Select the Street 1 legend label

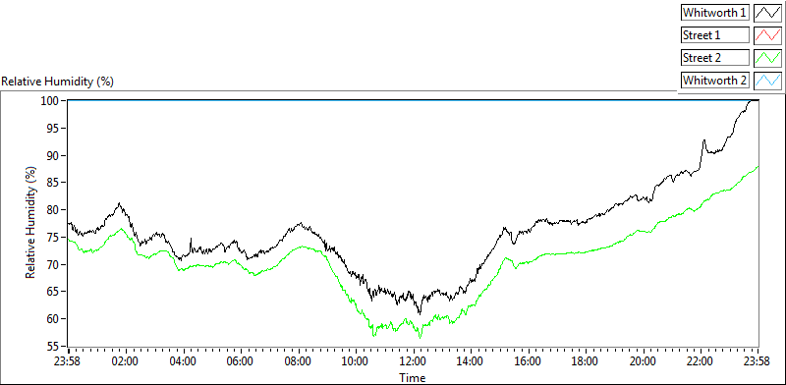pyautogui.click(x=715, y=35)
